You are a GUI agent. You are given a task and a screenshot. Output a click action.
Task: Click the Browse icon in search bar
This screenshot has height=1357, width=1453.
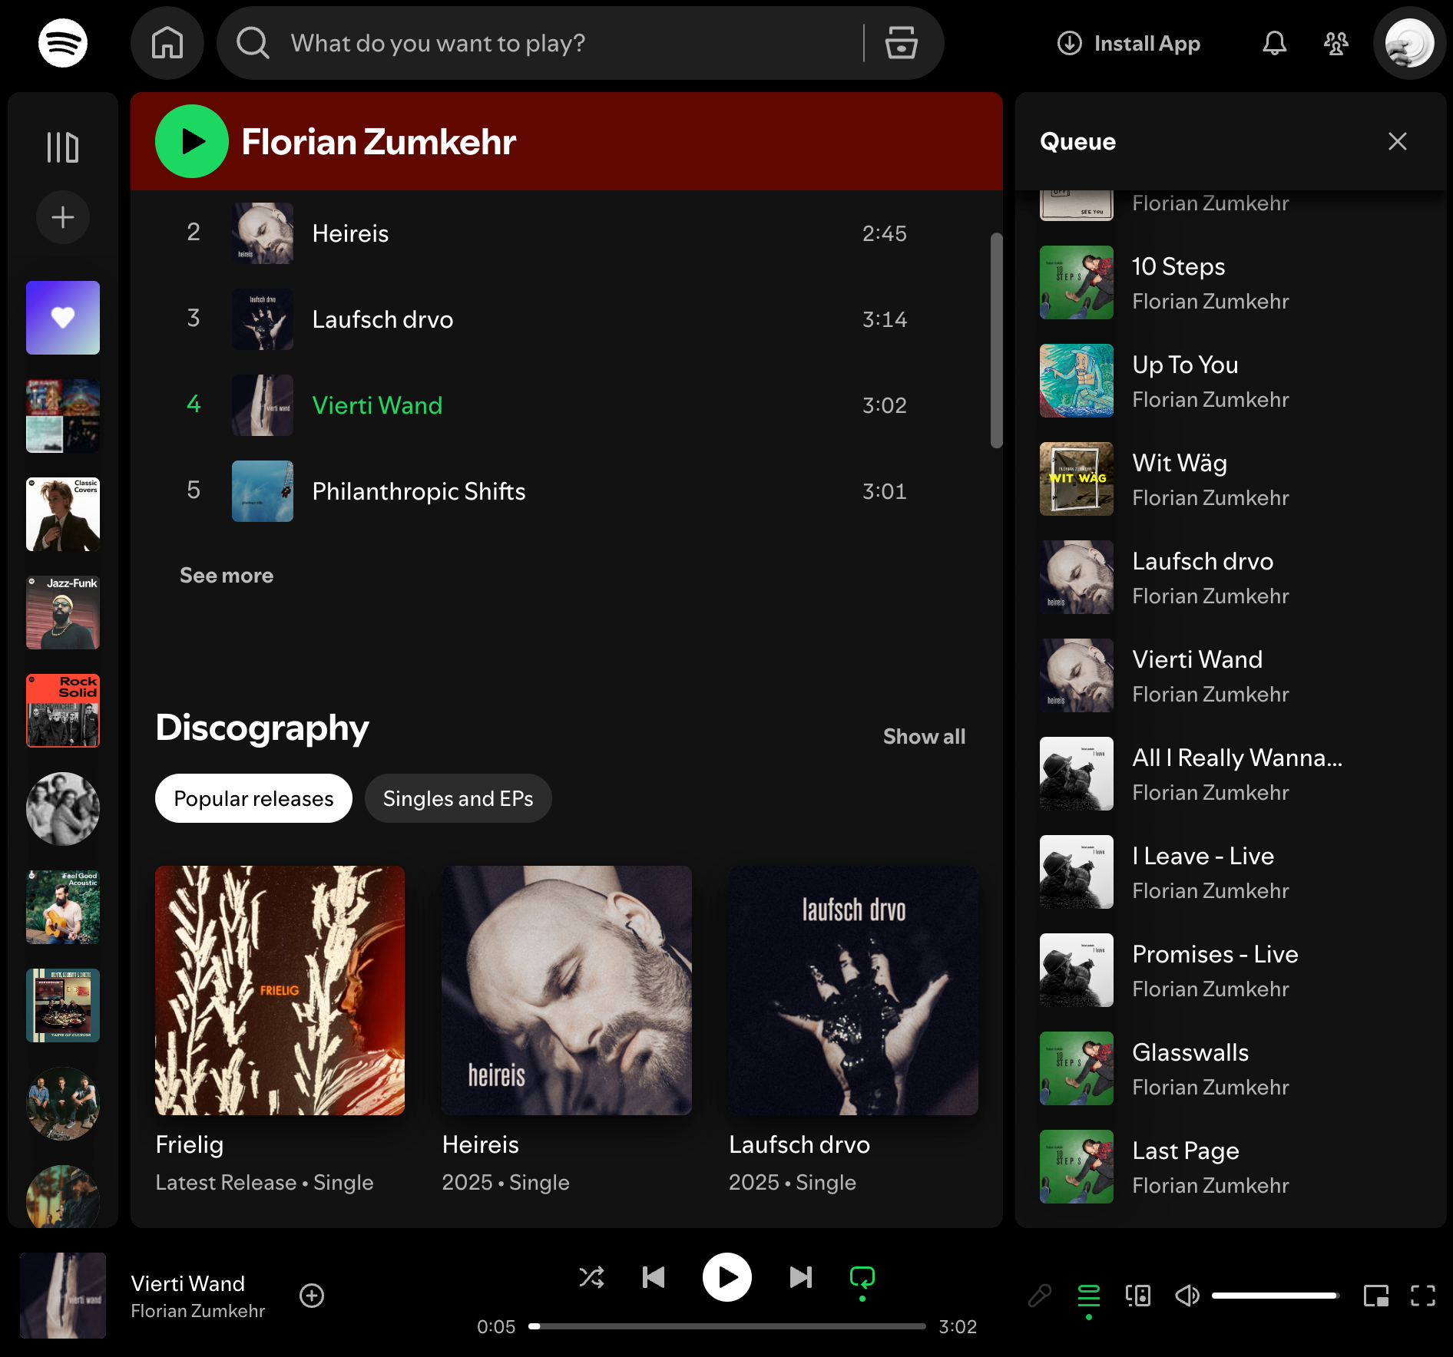pyautogui.click(x=901, y=43)
